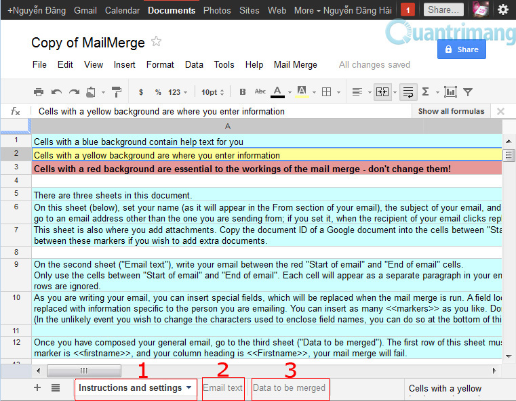Expand text color dropdown arrow
This screenshot has height=401, width=516.
click(x=290, y=93)
